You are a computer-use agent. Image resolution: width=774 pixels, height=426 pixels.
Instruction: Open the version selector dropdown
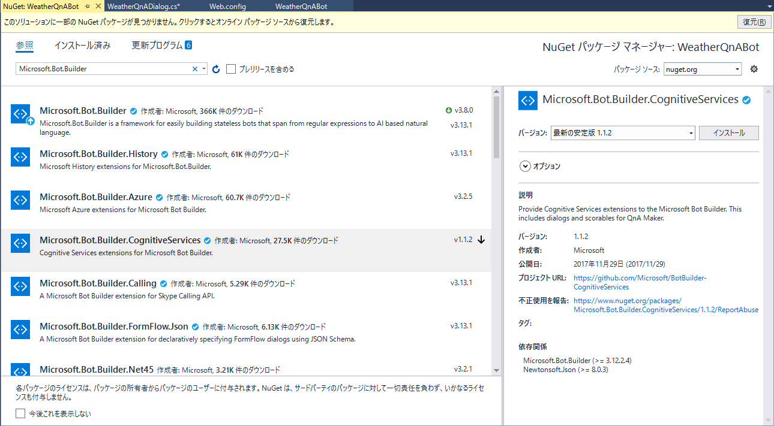click(x=691, y=133)
